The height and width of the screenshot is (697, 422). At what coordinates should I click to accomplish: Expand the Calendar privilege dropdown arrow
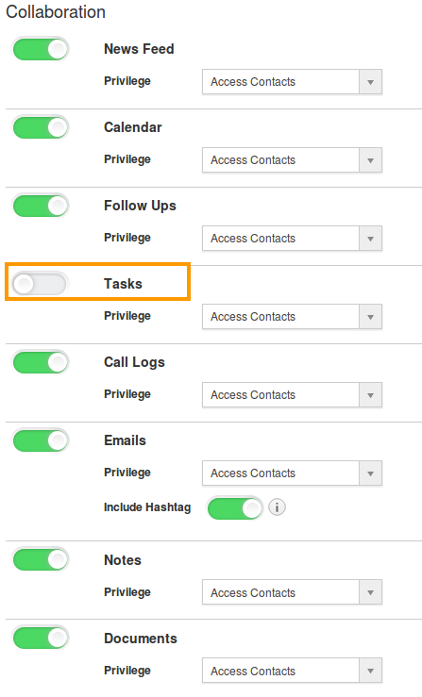(370, 160)
